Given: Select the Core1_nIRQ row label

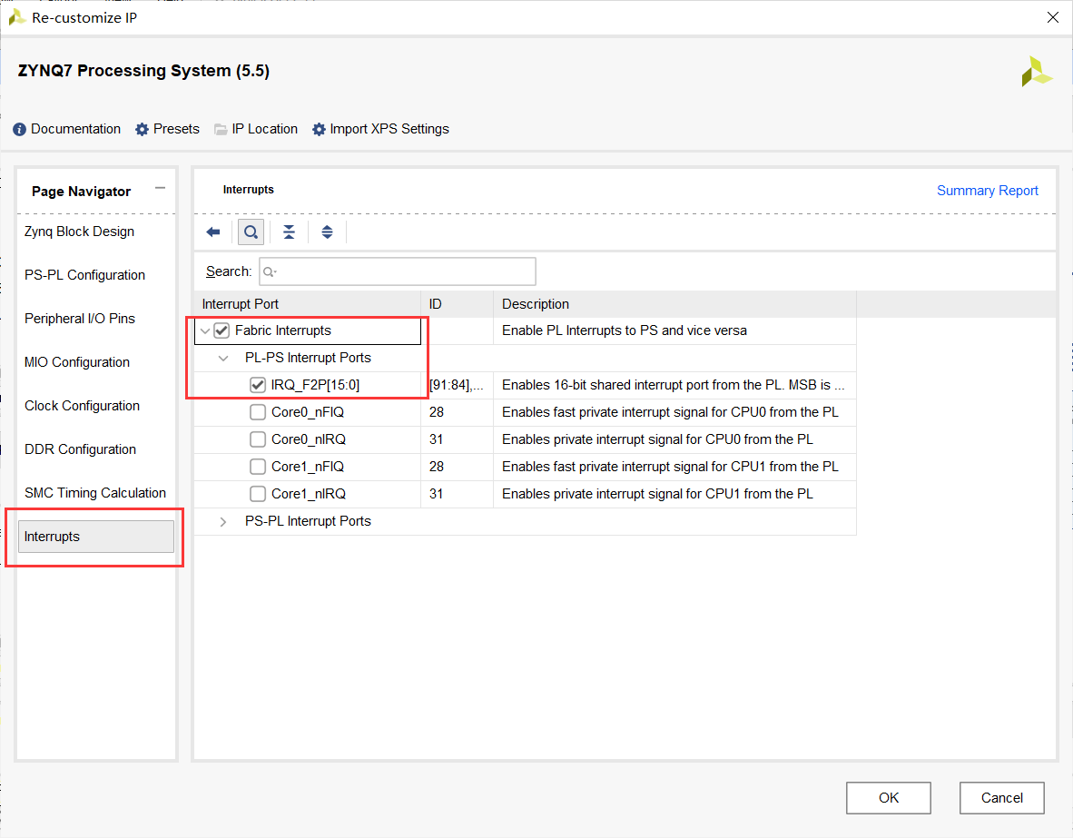Looking at the screenshot, I should pos(308,494).
